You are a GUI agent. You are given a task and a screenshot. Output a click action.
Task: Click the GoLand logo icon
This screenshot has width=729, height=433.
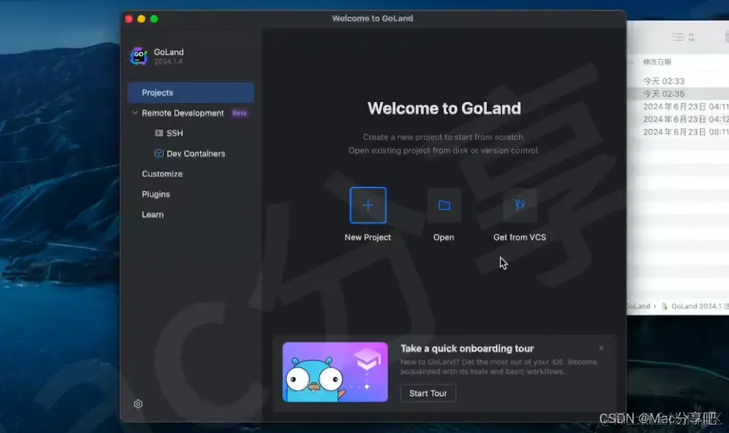[x=139, y=56]
